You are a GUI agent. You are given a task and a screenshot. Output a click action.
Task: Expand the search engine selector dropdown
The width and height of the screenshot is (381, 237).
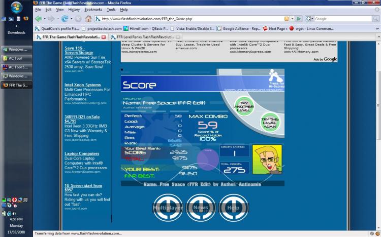point(310,19)
